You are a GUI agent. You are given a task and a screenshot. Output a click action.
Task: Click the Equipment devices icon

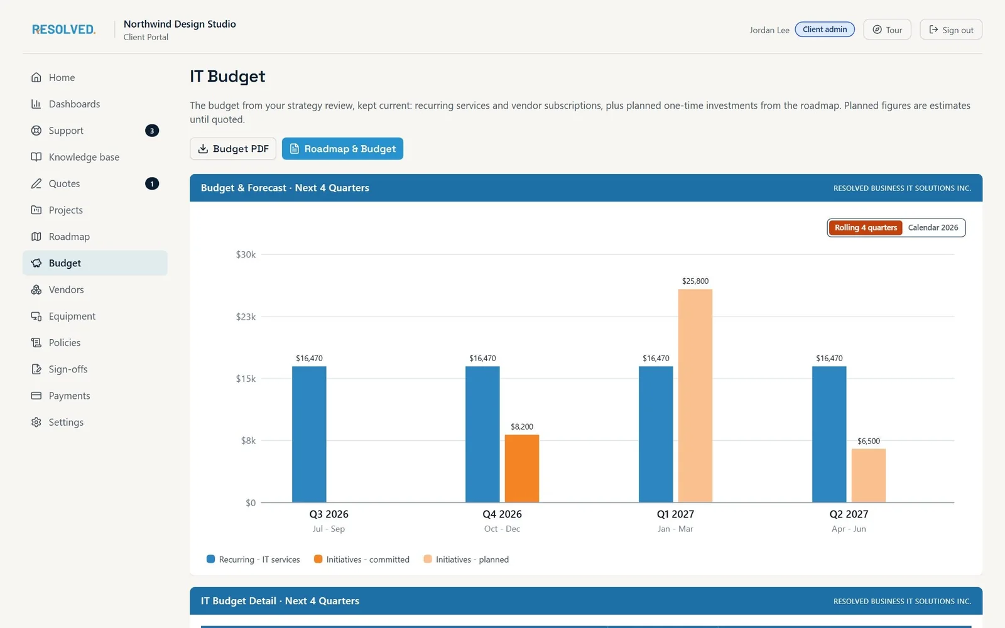point(36,316)
